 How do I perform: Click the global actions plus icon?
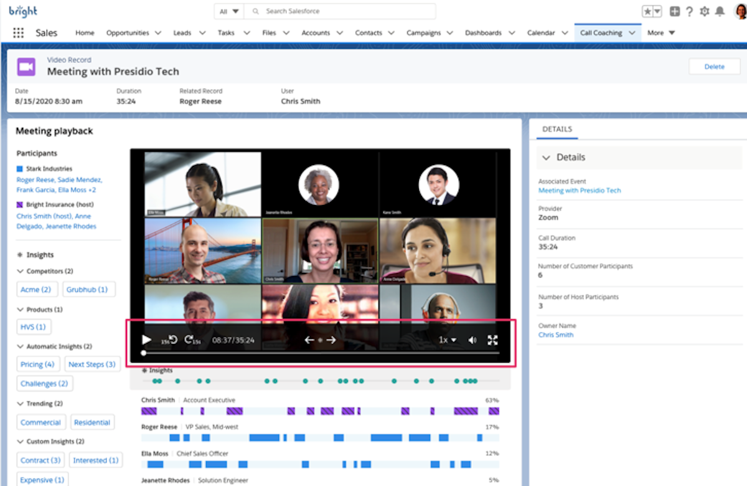(675, 11)
